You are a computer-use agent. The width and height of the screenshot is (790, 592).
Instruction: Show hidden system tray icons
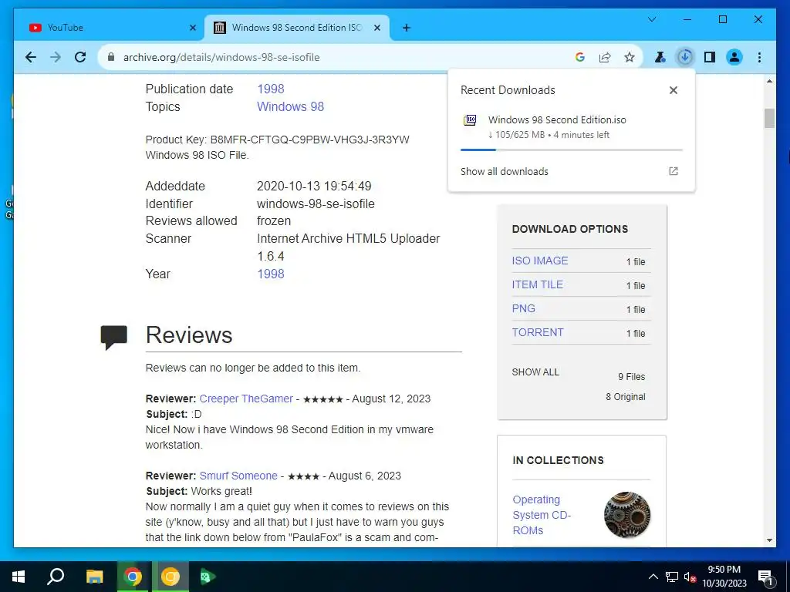tap(653, 577)
